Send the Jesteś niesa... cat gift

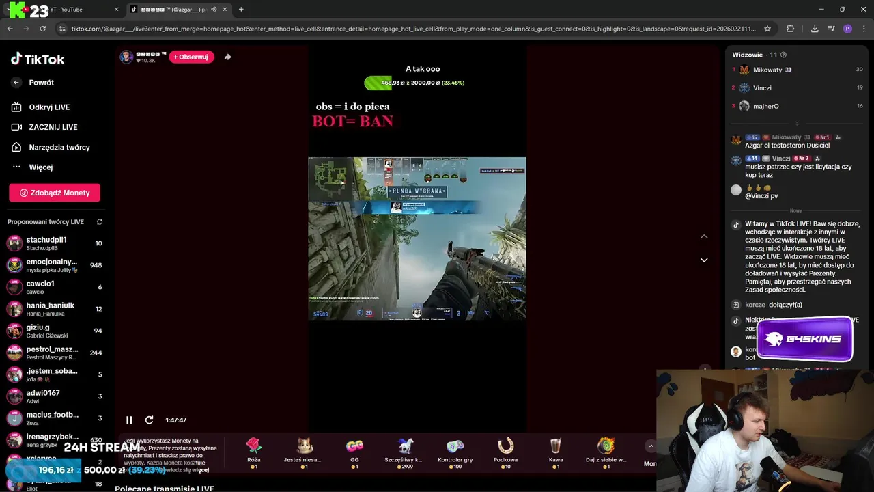click(x=302, y=452)
